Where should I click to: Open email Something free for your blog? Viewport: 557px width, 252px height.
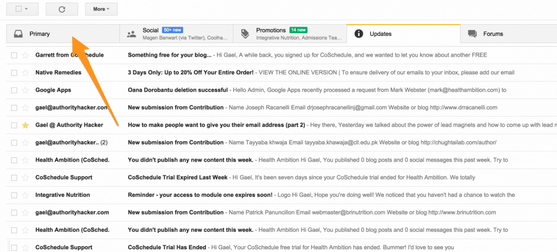click(x=169, y=55)
